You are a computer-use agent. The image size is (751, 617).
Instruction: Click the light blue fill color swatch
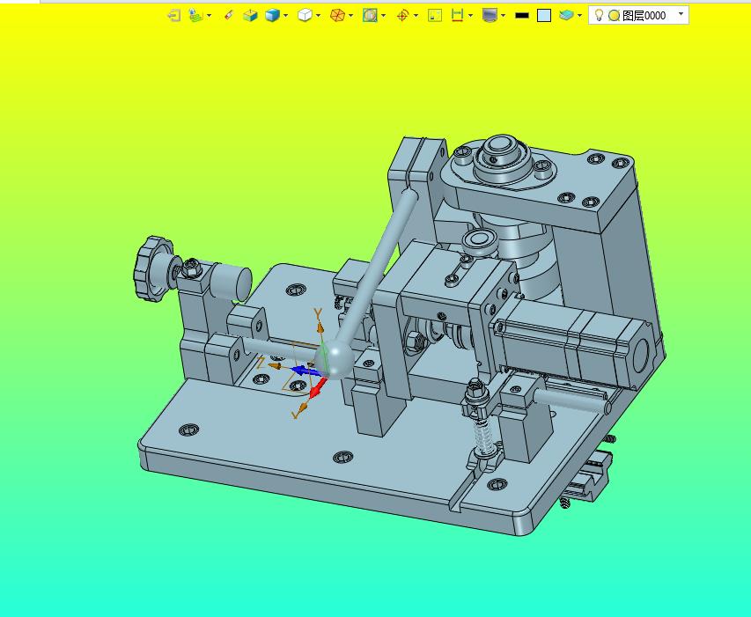[544, 16]
